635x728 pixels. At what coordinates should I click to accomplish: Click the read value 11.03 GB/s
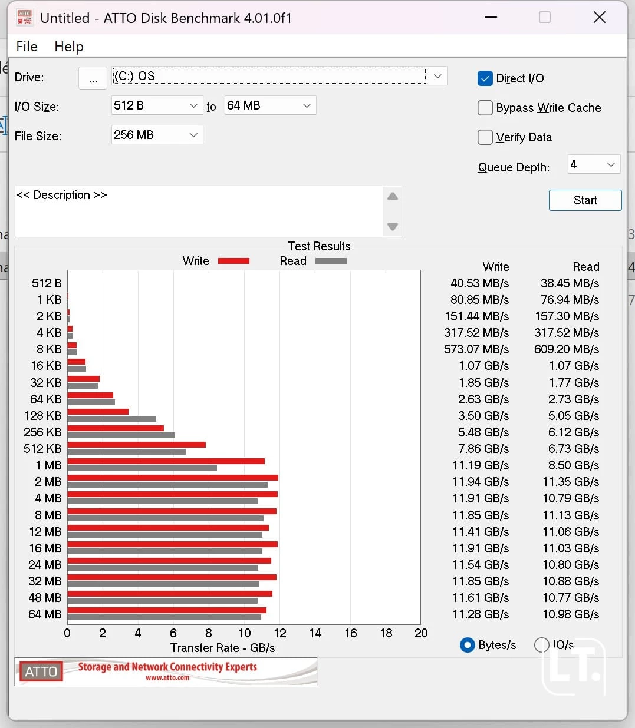click(571, 548)
